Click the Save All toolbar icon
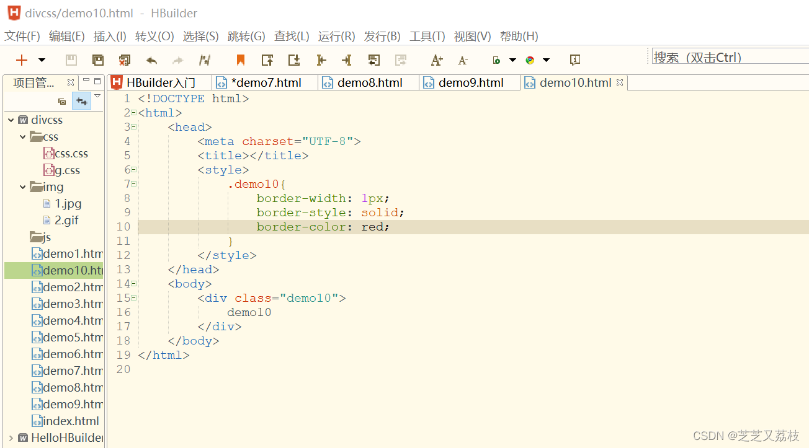 [98, 60]
